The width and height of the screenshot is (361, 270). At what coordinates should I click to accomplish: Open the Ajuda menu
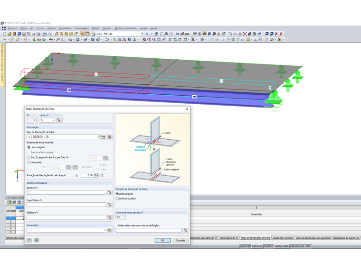pos(153,28)
